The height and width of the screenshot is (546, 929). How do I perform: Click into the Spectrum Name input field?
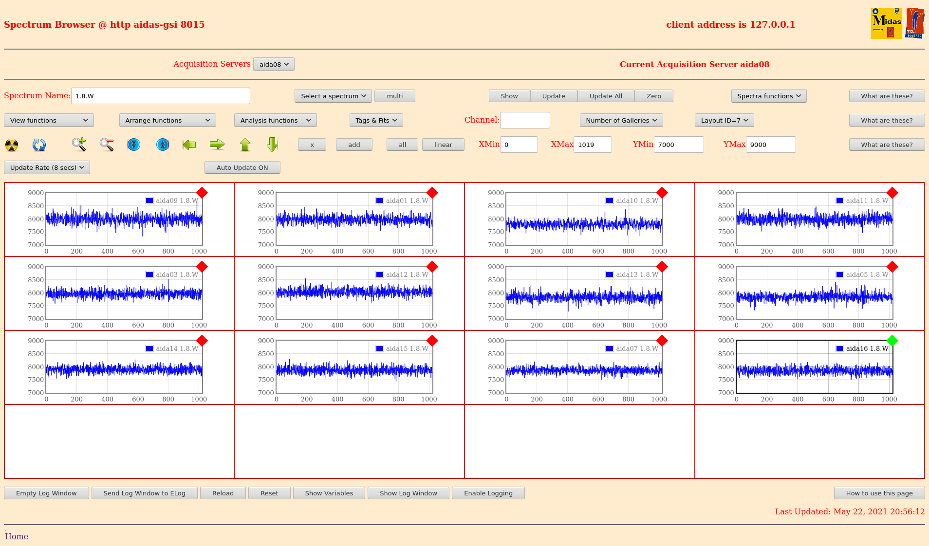click(161, 96)
